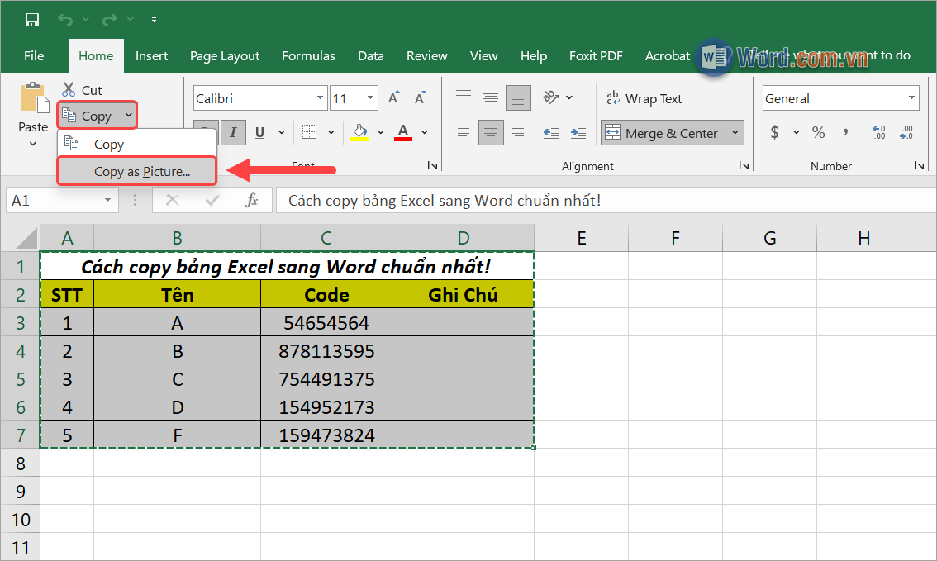Click the Name Box showing A1
937x561 pixels.
pos(62,200)
